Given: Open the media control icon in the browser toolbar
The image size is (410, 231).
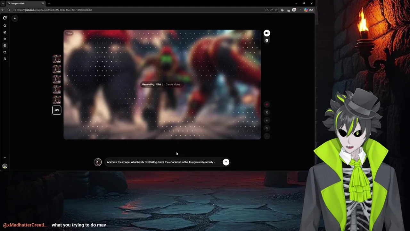Looking at the screenshot, I should (282, 10).
